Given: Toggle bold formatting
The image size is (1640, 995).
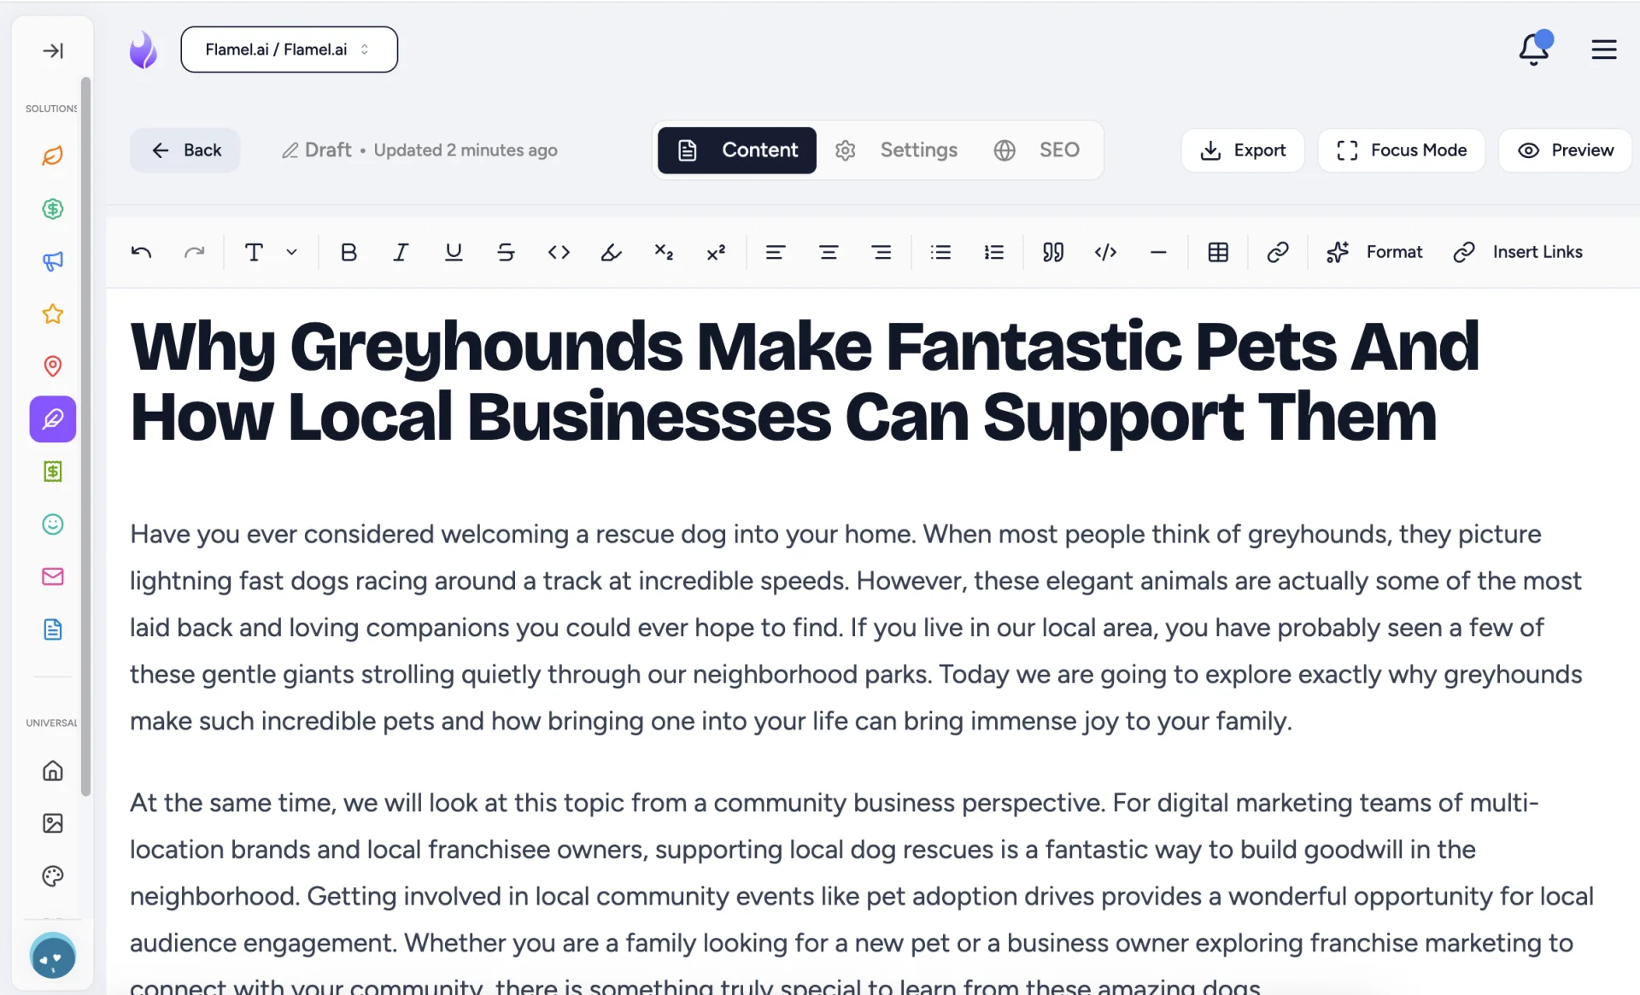Looking at the screenshot, I should (348, 252).
